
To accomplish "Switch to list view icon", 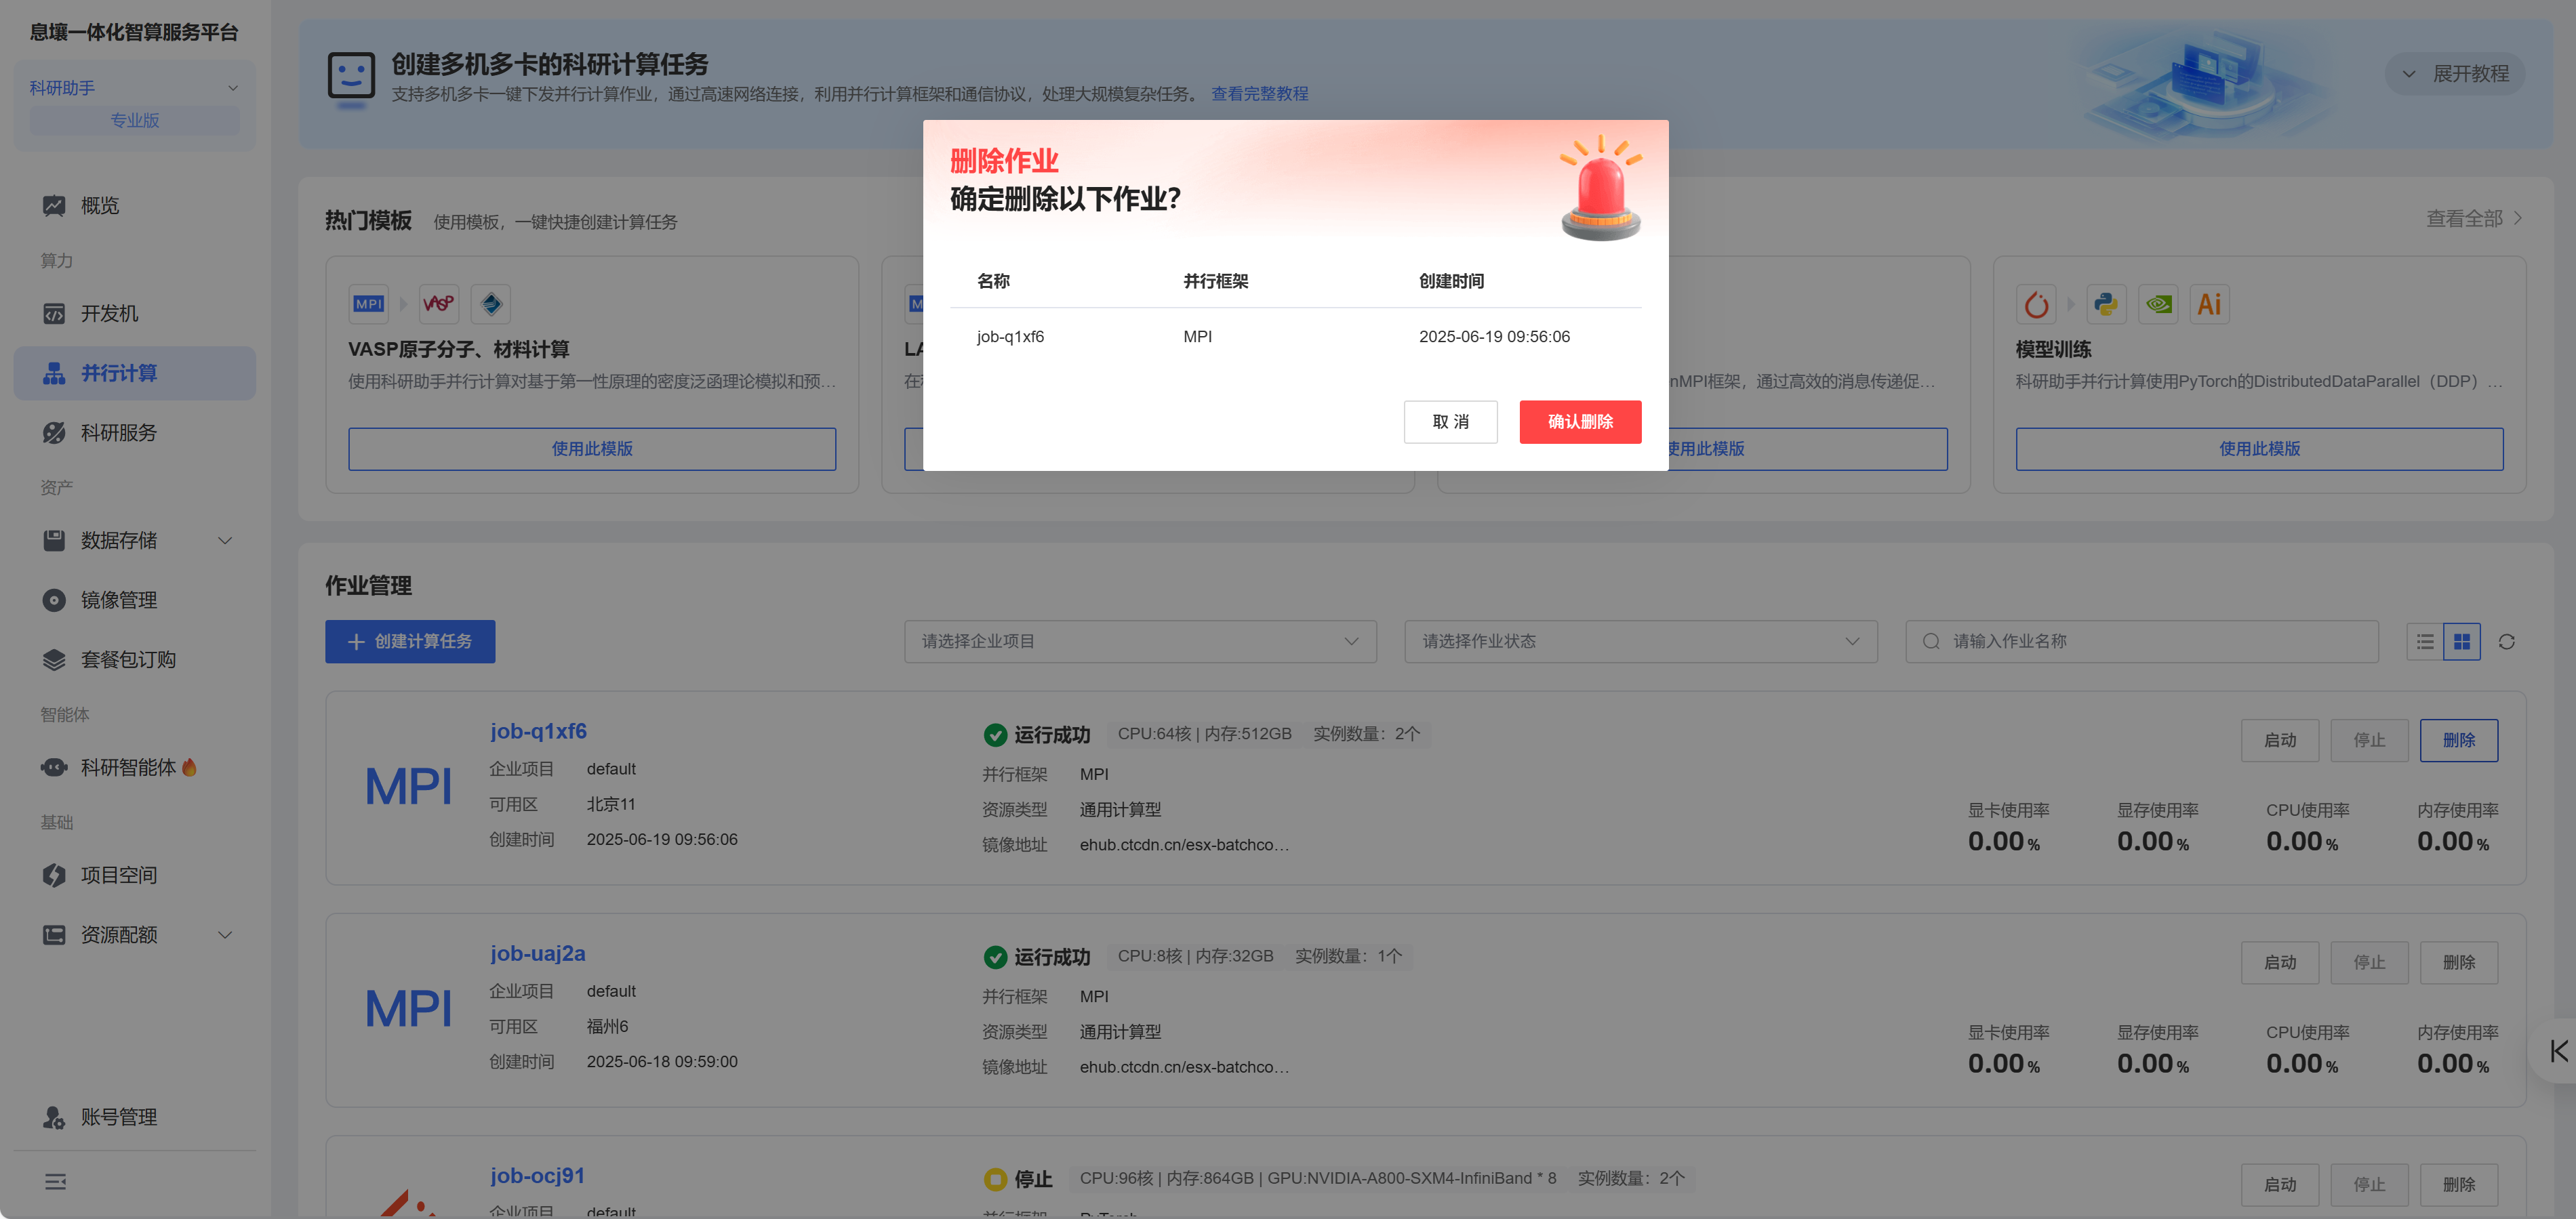I will click(2424, 642).
